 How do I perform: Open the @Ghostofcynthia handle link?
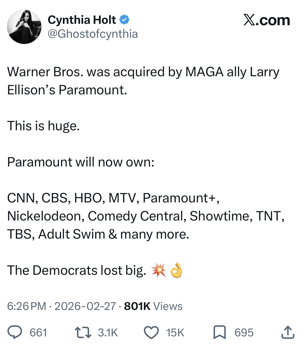pos(93,34)
